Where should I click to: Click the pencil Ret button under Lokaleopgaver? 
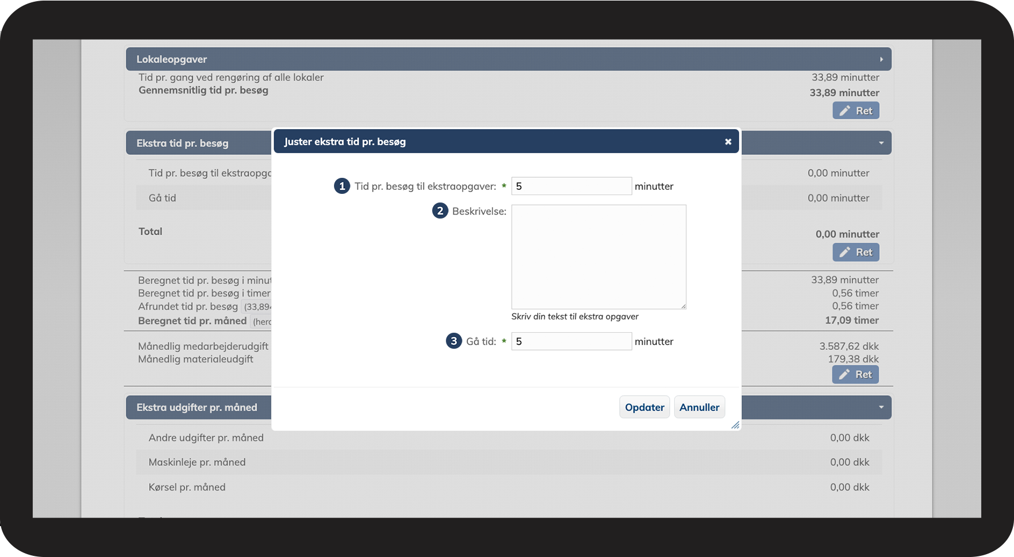856,111
